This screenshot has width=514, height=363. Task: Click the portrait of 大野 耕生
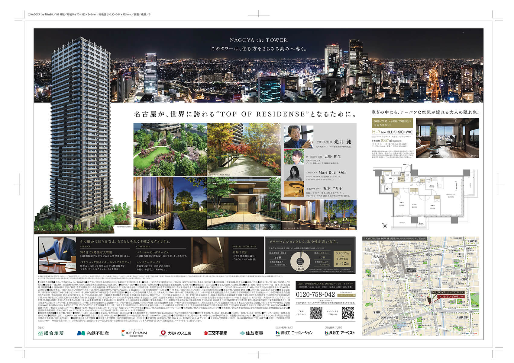(294, 157)
